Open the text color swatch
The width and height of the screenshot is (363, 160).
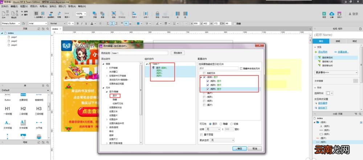pyautogui.click(x=92, y=23)
